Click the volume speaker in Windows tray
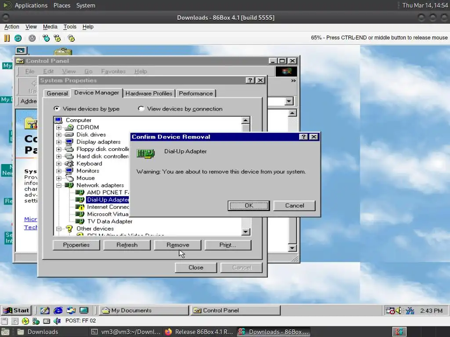The width and height of the screenshot is (450, 337). (x=398, y=311)
